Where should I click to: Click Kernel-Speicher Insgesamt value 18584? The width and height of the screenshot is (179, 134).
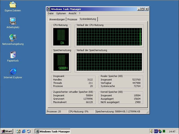(137, 95)
